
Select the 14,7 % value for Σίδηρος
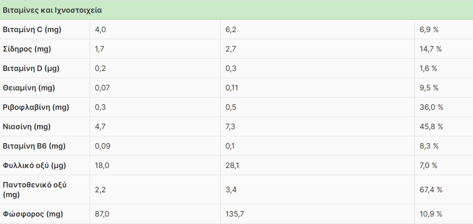click(431, 49)
